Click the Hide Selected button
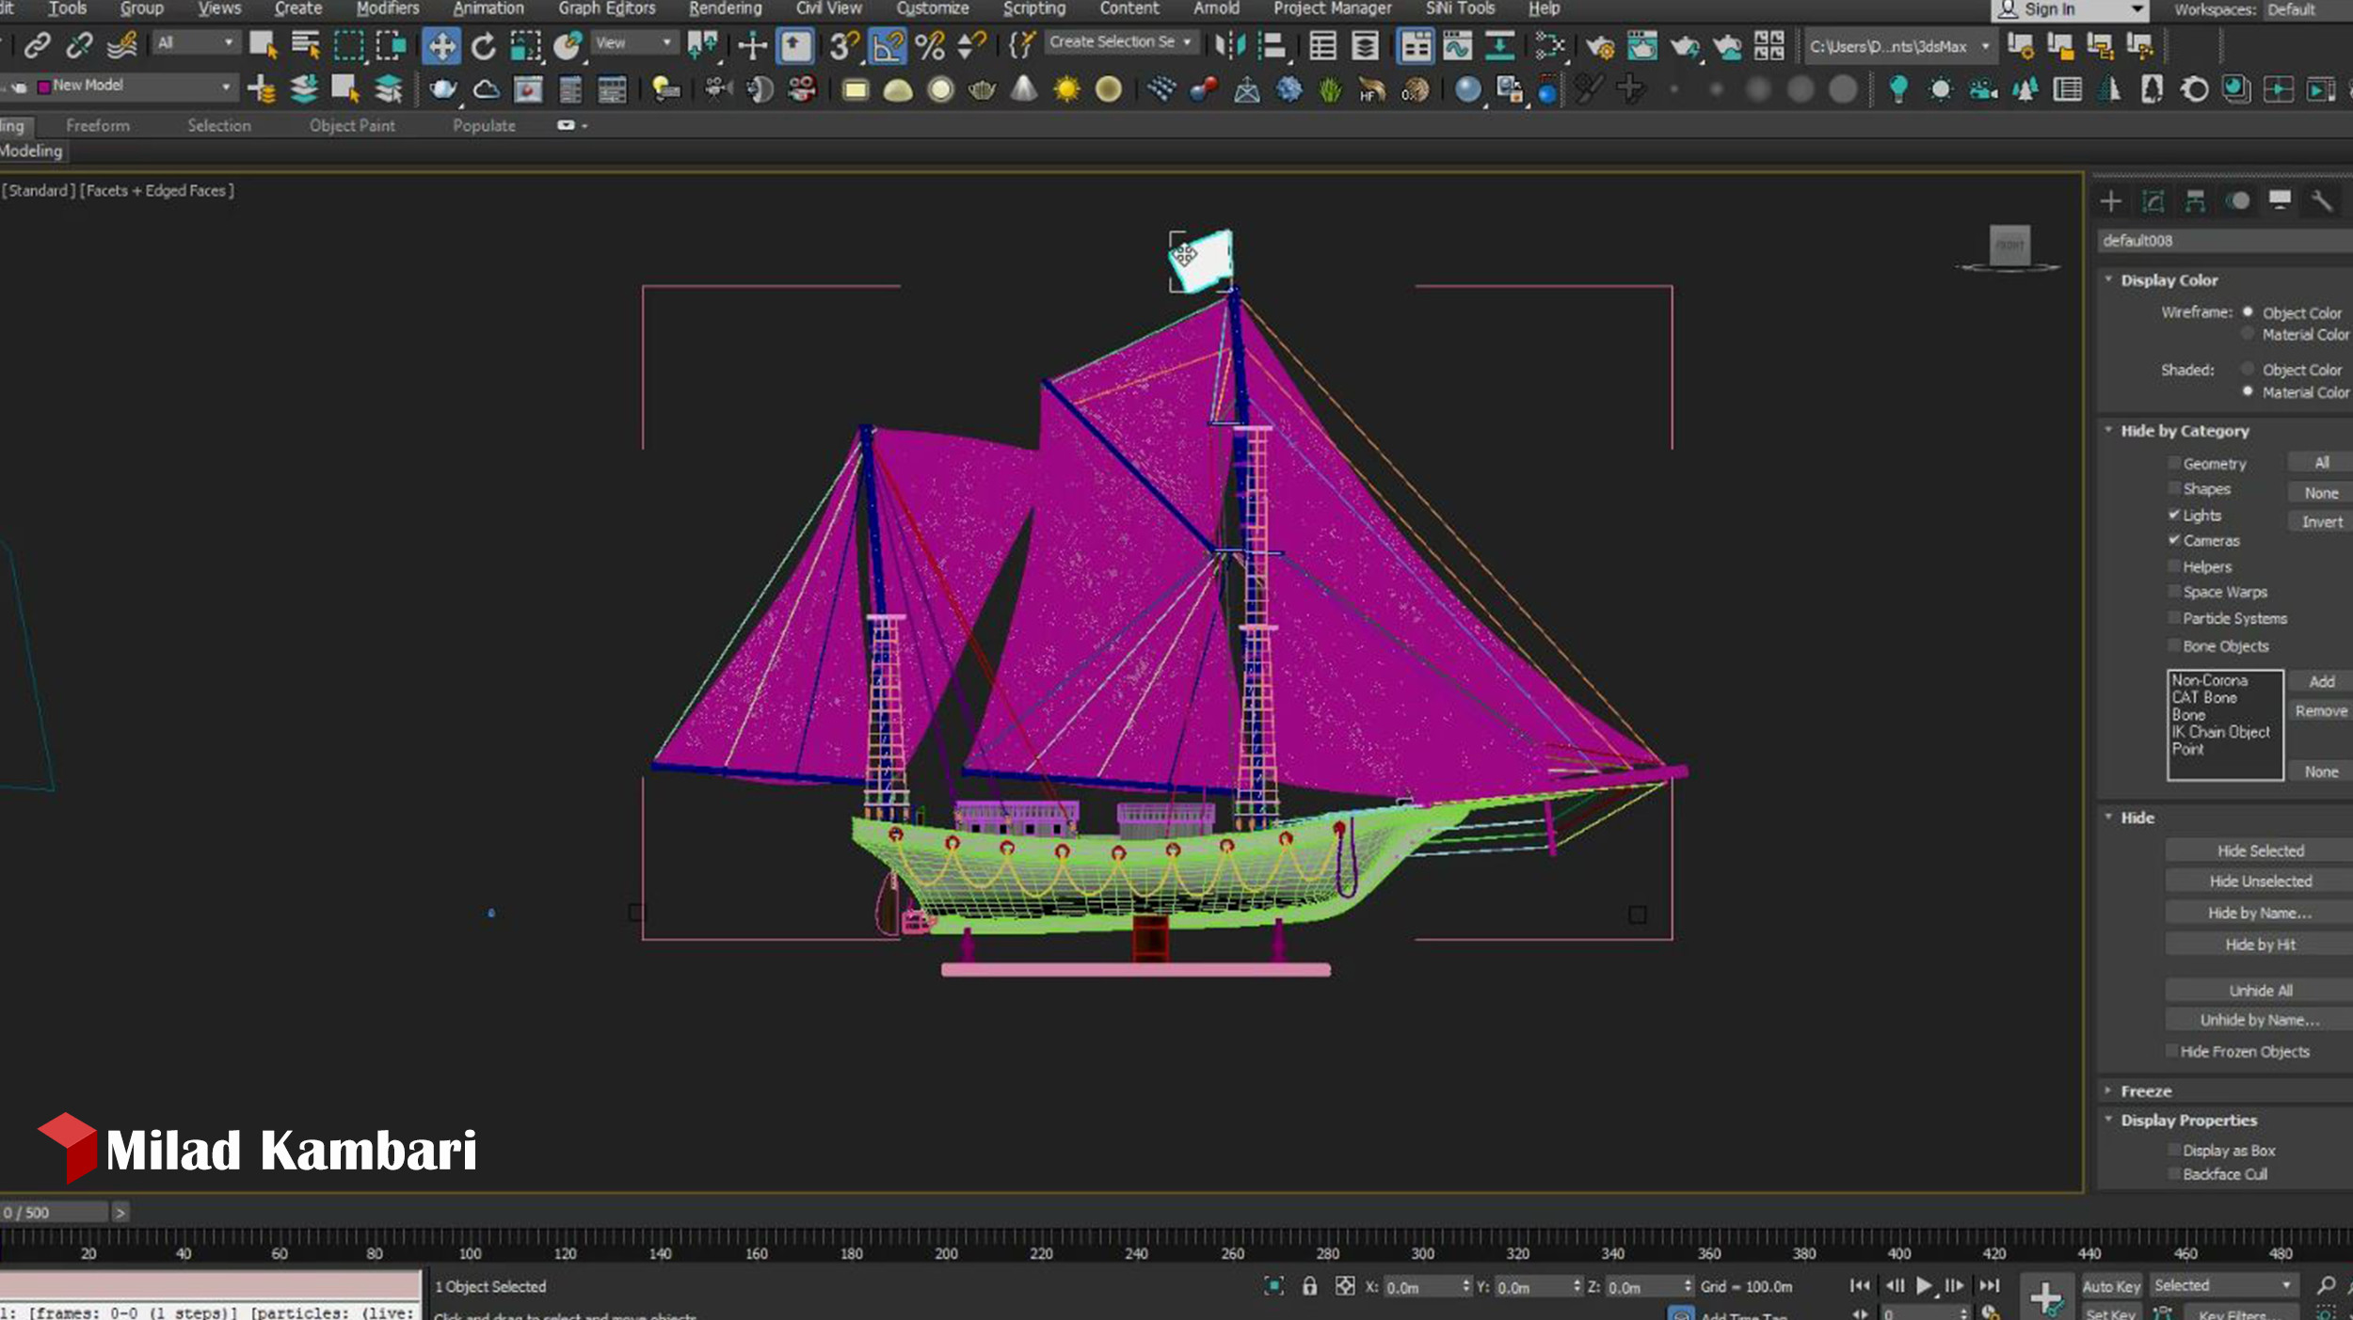 point(2256,850)
